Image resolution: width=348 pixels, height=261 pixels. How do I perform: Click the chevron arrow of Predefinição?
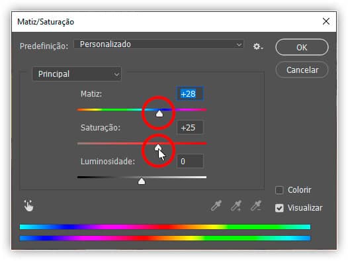(x=239, y=44)
